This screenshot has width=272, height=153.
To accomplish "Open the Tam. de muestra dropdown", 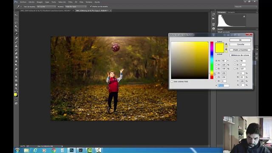I will [x=46, y=7].
